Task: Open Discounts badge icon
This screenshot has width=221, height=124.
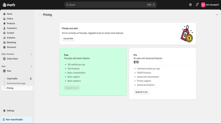Action: point(4,47)
